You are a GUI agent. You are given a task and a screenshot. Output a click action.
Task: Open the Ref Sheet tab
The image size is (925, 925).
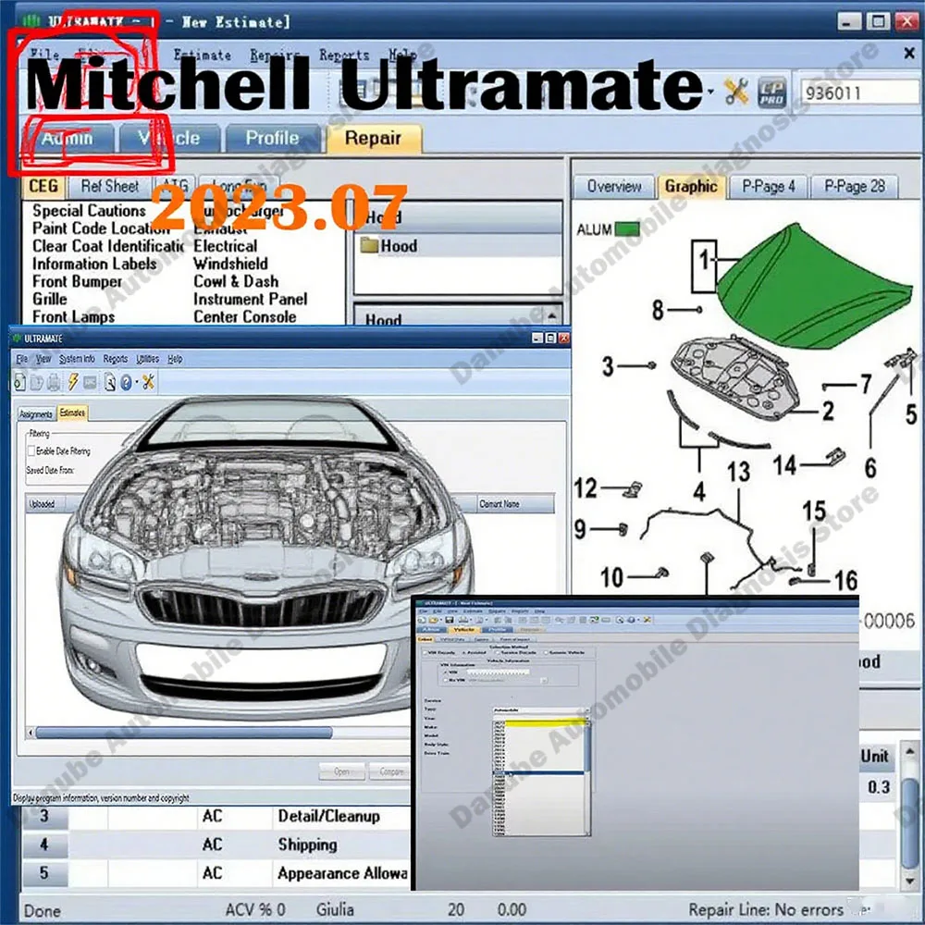[x=109, y=187]
